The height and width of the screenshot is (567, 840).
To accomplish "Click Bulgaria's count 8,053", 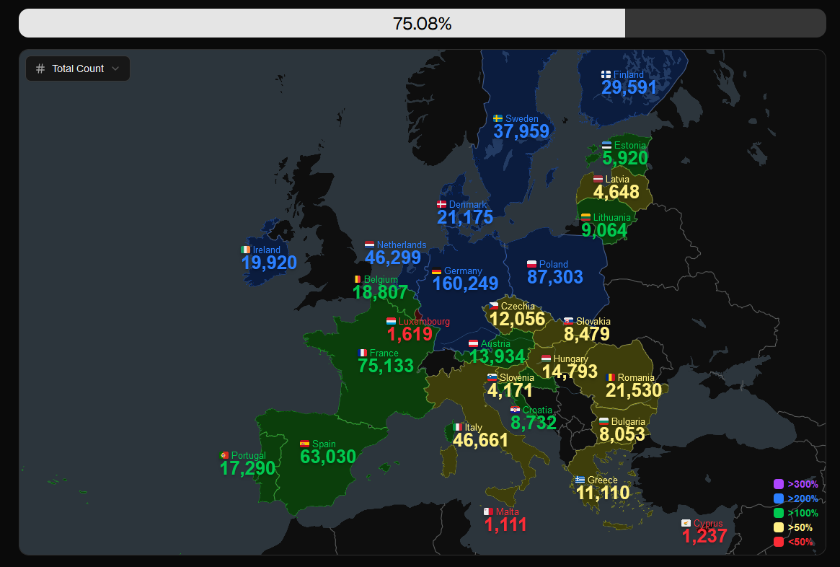I will [x=622, y=434].
